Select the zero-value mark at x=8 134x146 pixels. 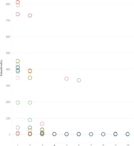click(103, 134)
